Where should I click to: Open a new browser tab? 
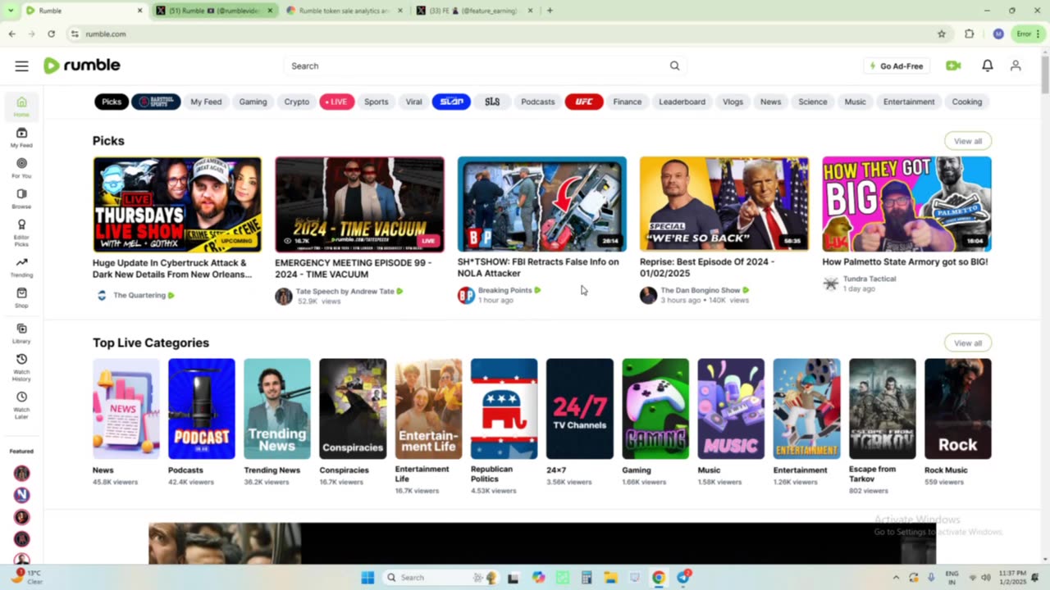(x=550, y=11)
